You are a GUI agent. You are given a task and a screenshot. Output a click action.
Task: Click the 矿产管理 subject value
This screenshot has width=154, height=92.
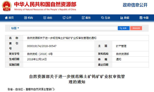tap(121, 46)
